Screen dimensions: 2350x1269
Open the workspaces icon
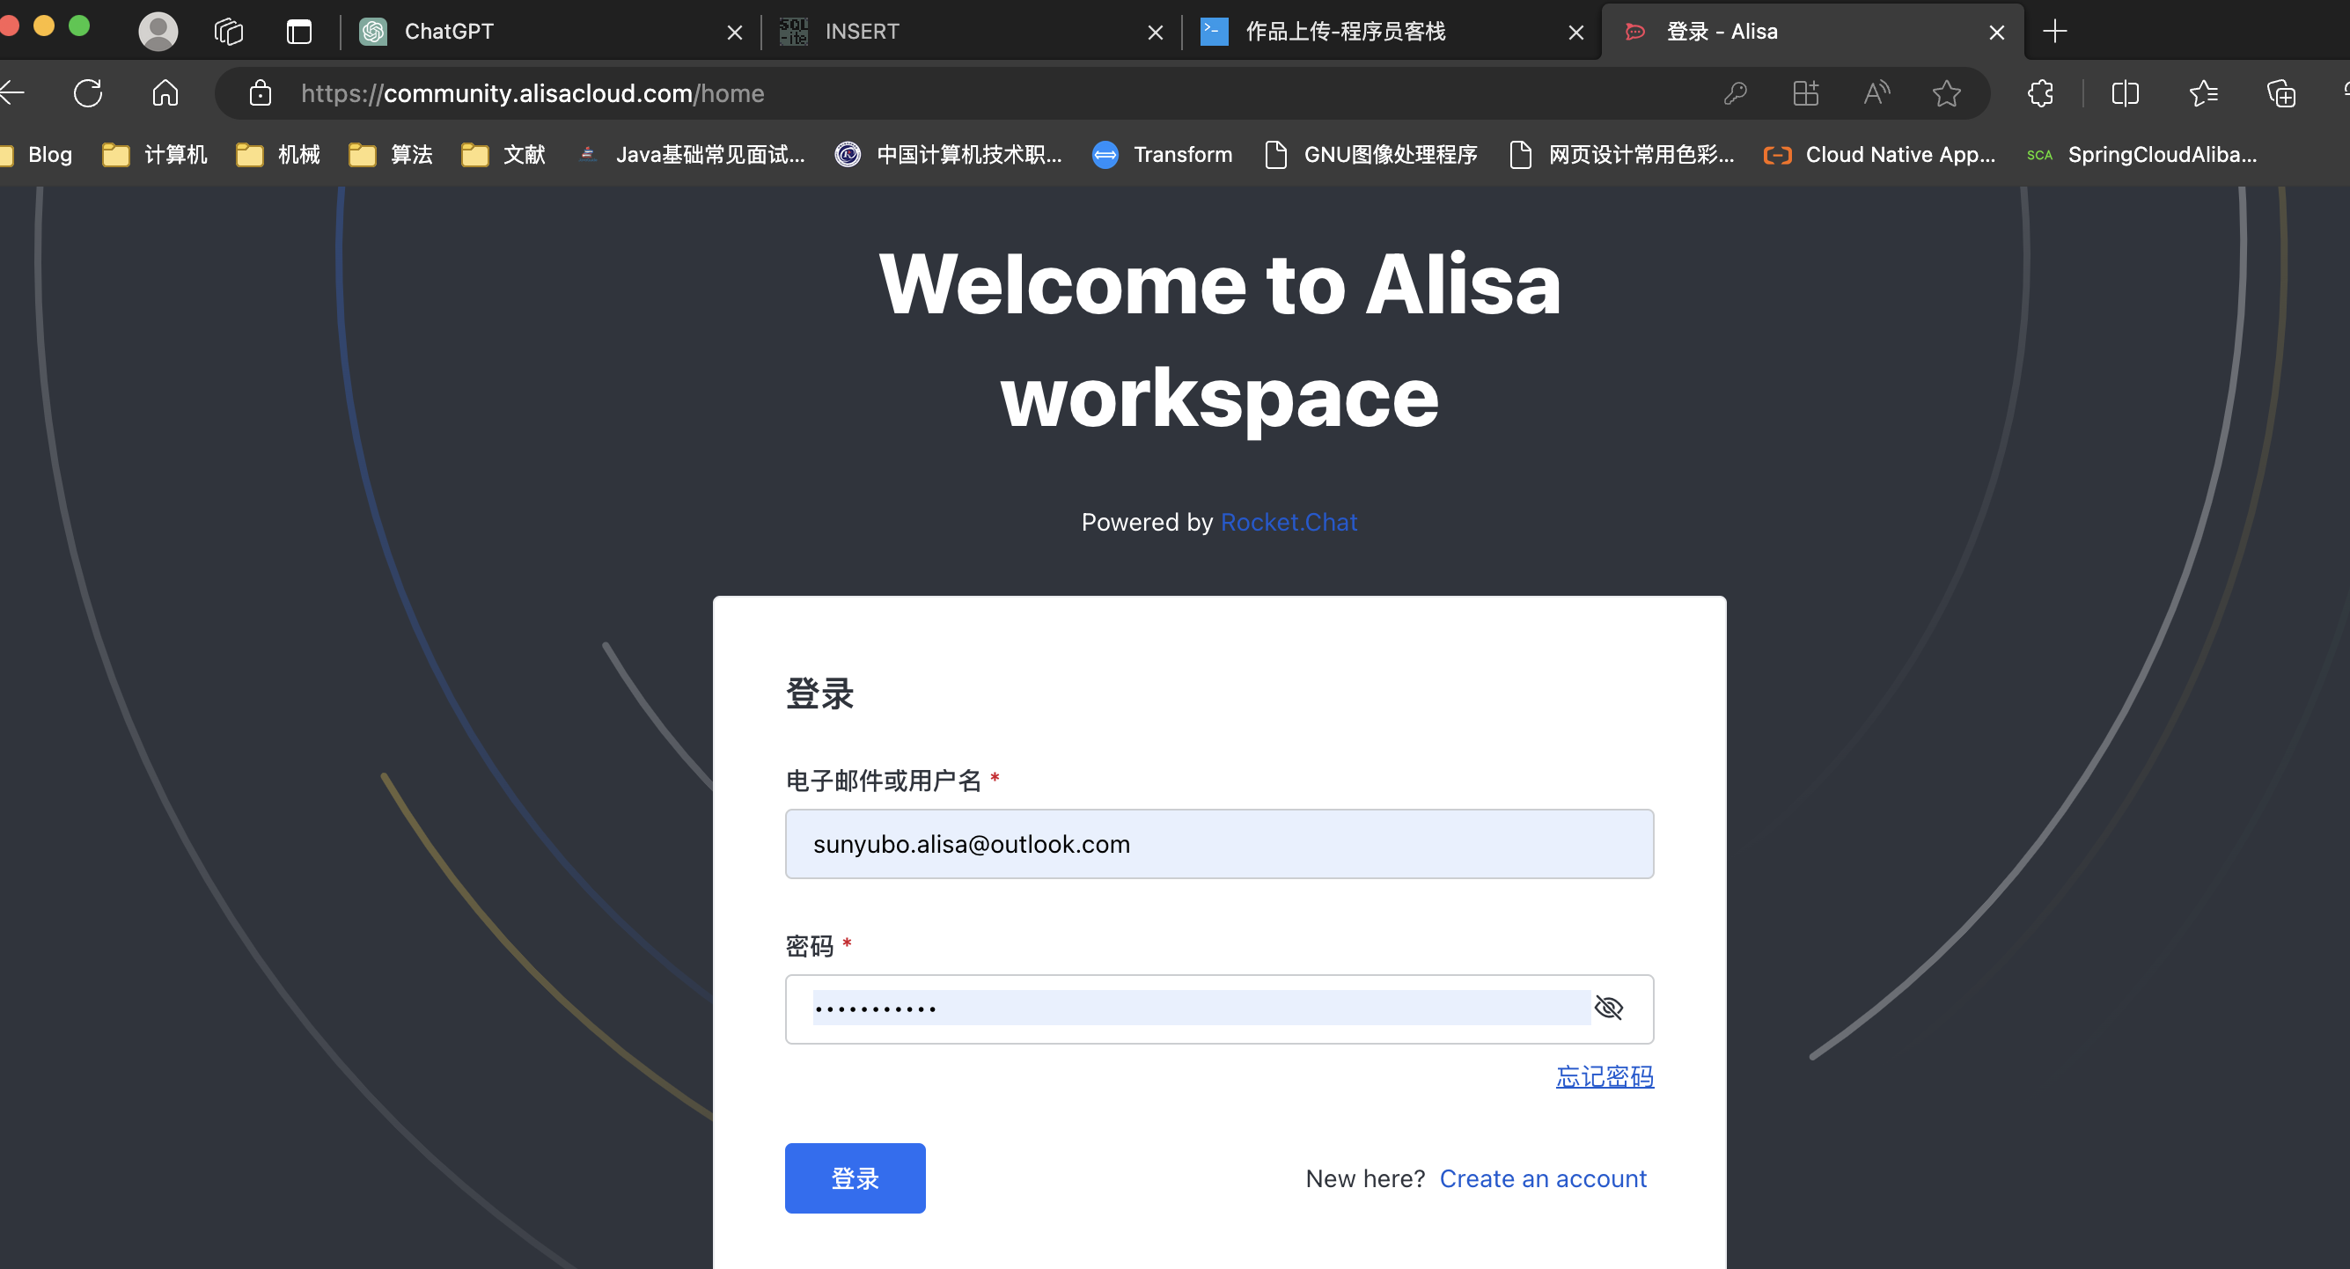tap(228, 32)
